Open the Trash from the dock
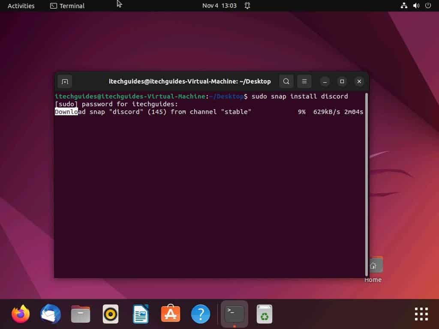The height and width of the screenshot is (329, 439). click(x=264, y=314)
